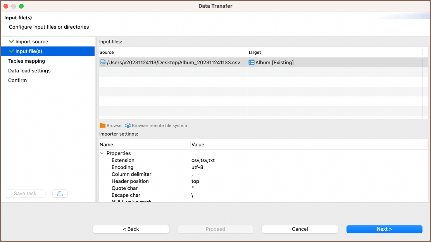Click the Album table icon in Target column
This screenshot has width=431, height=242.
[252, 62]
